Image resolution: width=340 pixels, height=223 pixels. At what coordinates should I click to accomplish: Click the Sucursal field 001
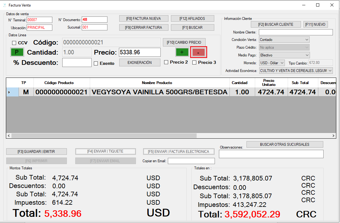(x=94, y=27)
